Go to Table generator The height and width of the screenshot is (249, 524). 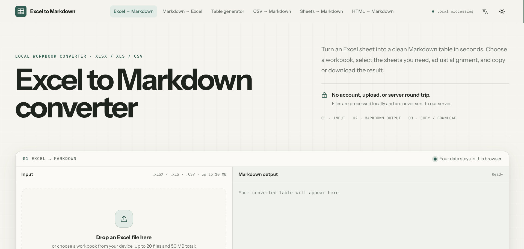[228, 11]
